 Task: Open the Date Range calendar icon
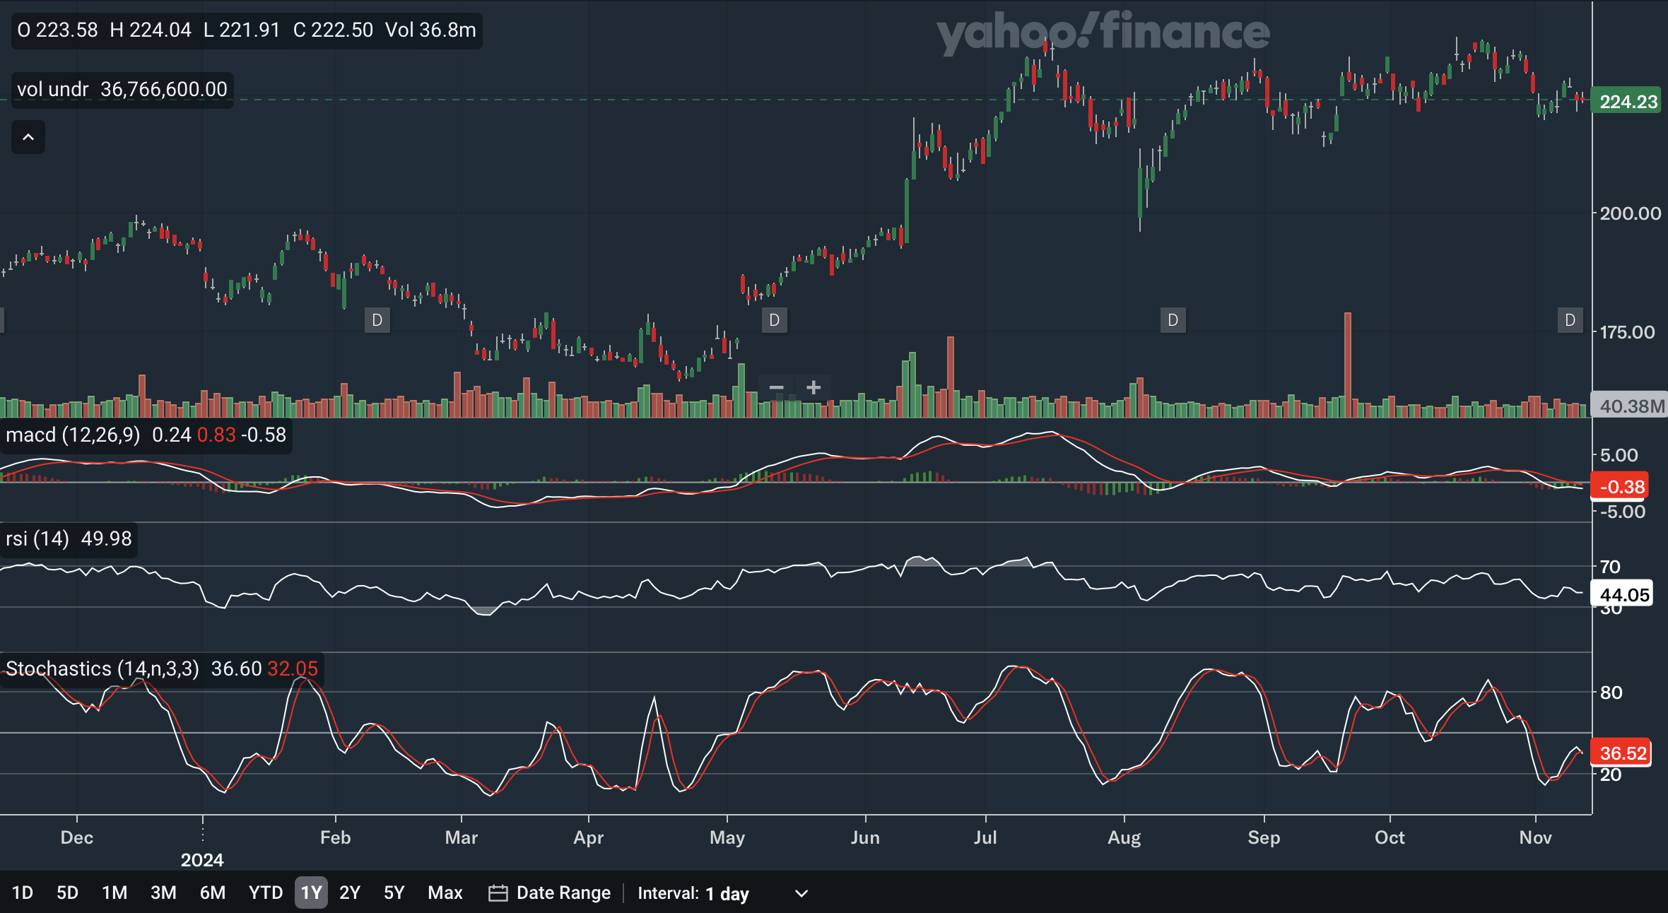coord(498,893)
